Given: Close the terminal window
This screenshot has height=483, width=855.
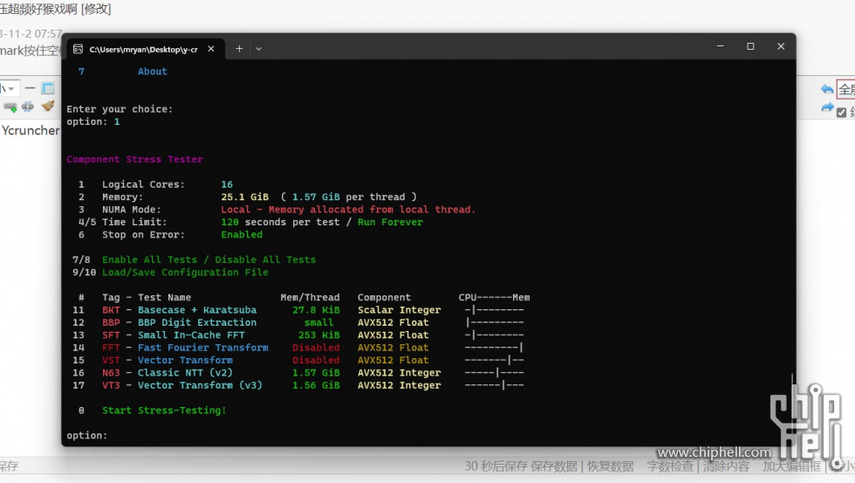Looking at the screenshot, I should [x=781, y=46].
